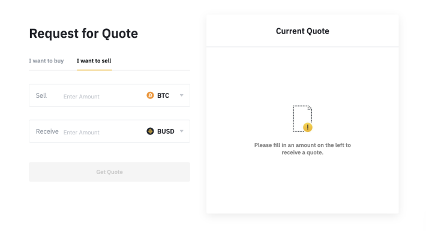
Task: Click the Current Quote panel header
Action: tap(302, 31)
